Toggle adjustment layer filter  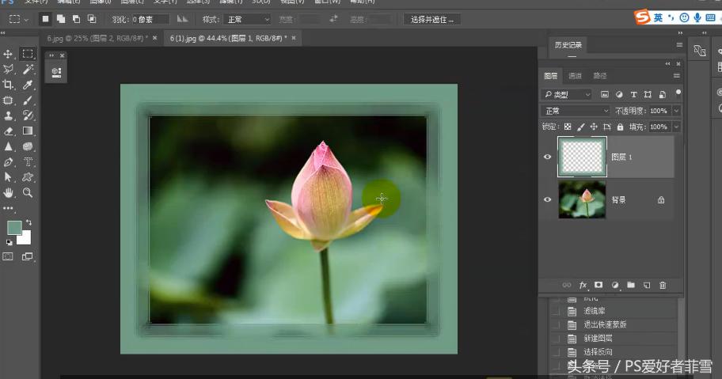coord(619,94)
